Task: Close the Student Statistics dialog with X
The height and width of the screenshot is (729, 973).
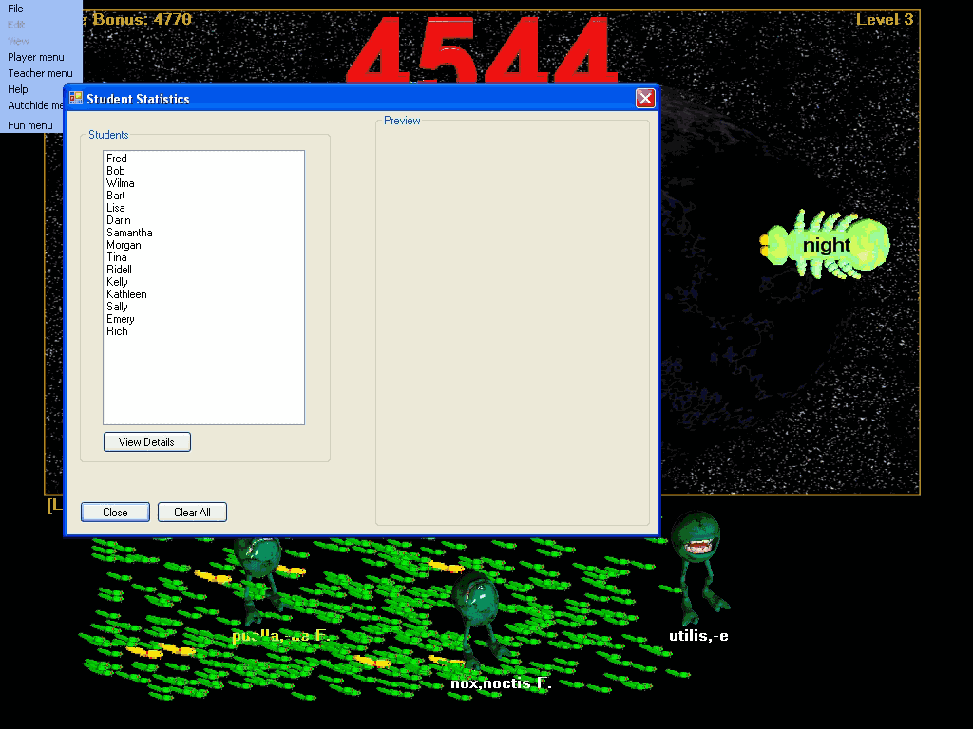Action: [645, 98]
